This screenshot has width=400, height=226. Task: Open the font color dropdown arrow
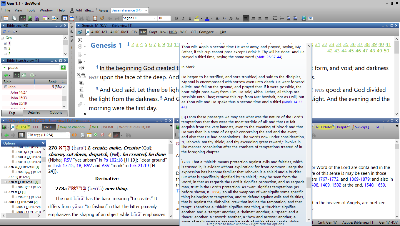pos(212,18)
